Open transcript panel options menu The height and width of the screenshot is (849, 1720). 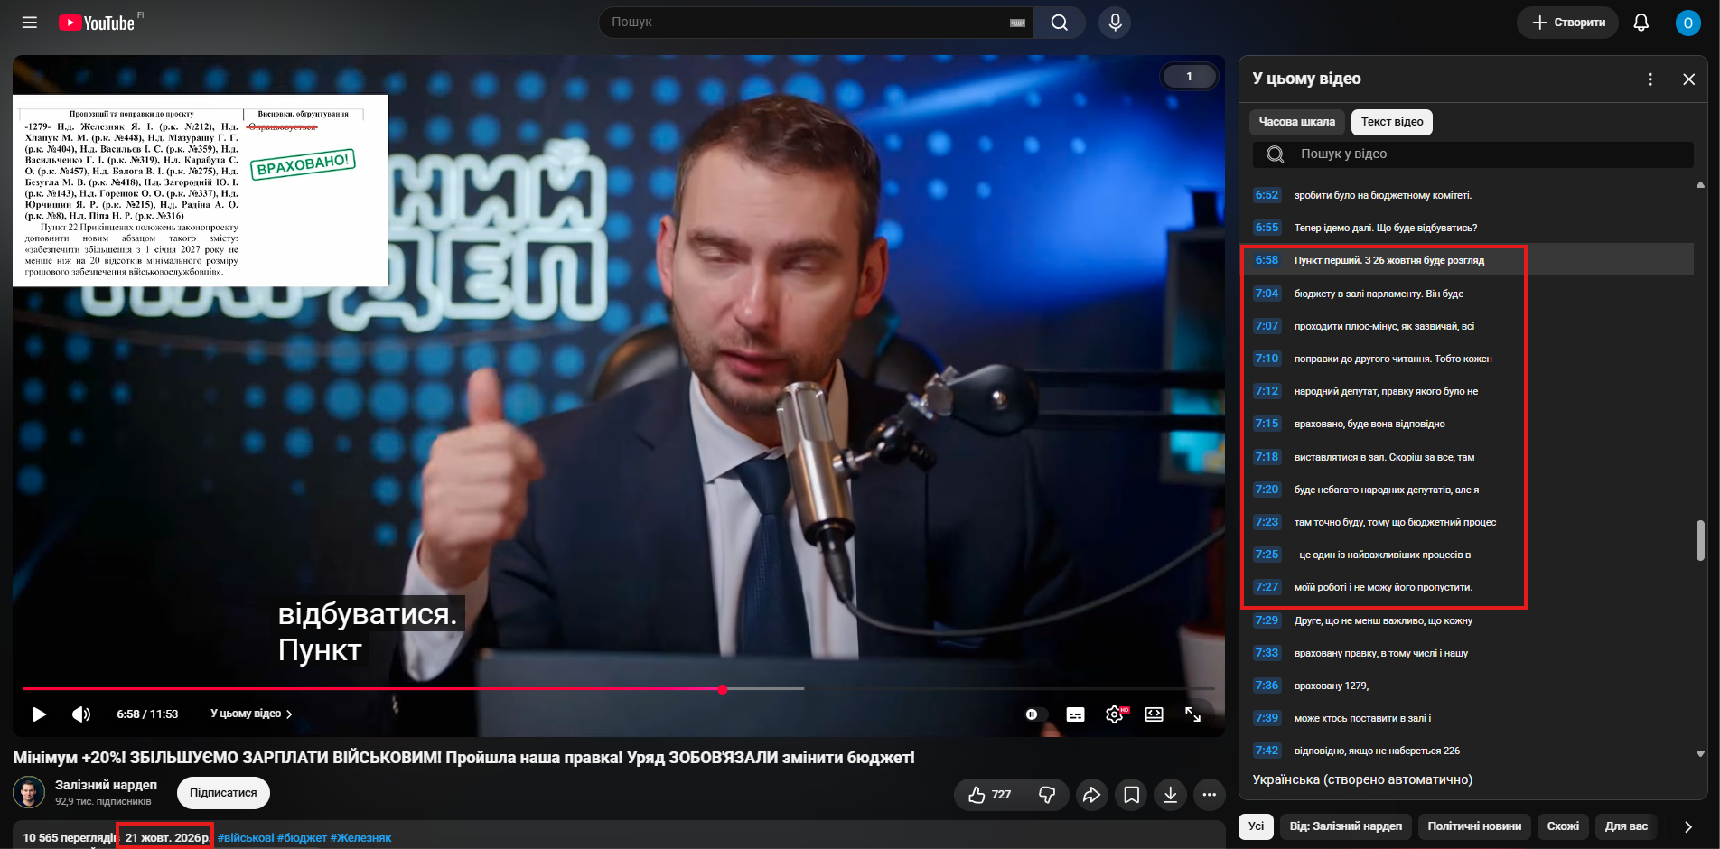1650,79
